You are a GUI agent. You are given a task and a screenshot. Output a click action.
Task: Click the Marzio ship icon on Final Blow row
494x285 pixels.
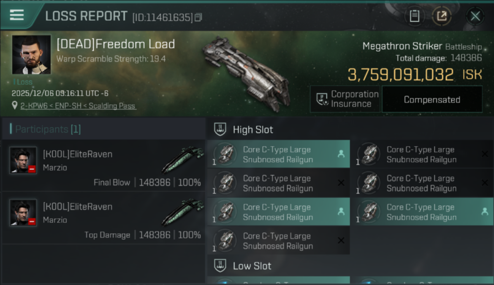(182, 159)
